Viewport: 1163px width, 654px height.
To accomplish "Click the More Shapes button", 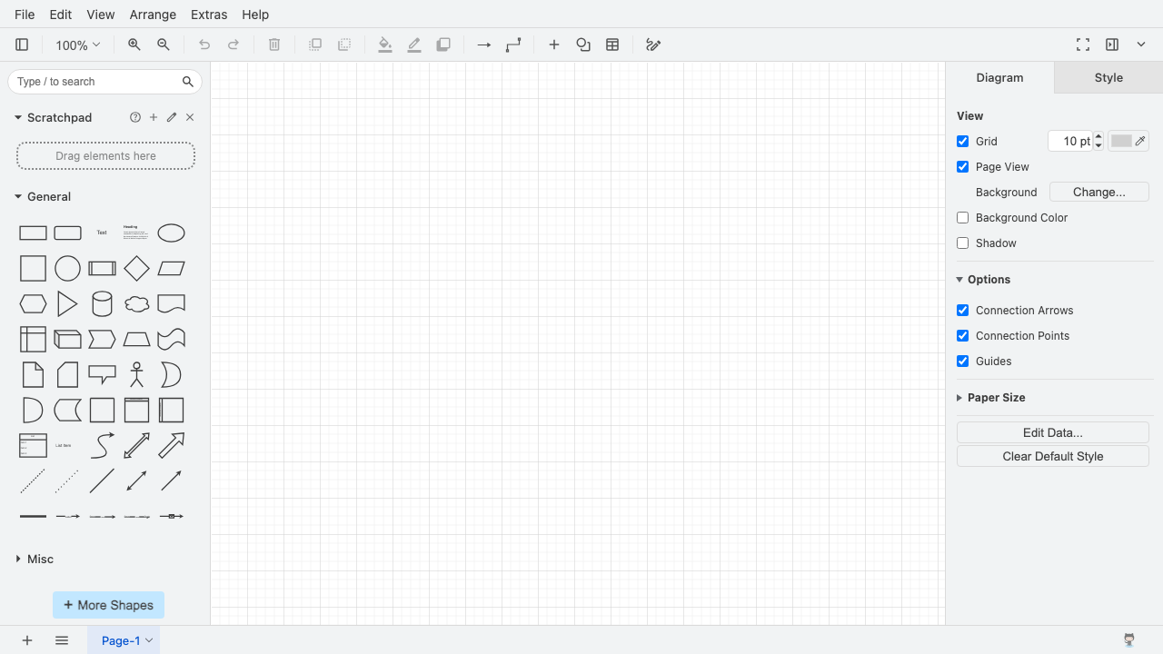I will pos(108,605).
